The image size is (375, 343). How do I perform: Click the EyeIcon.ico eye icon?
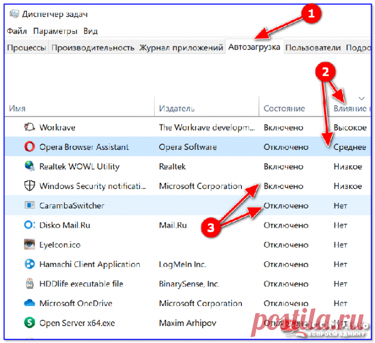[30, 244]
